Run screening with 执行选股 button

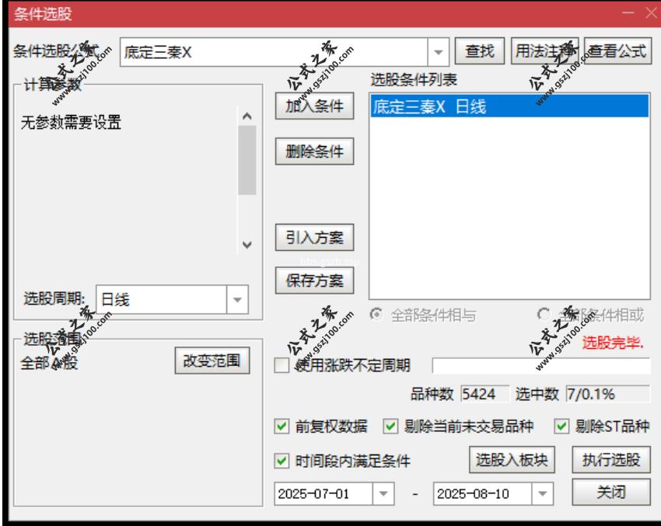pos(611,459)
